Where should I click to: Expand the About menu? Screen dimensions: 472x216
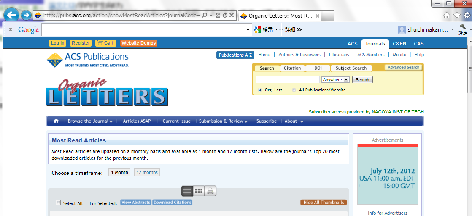click(294, 121)
